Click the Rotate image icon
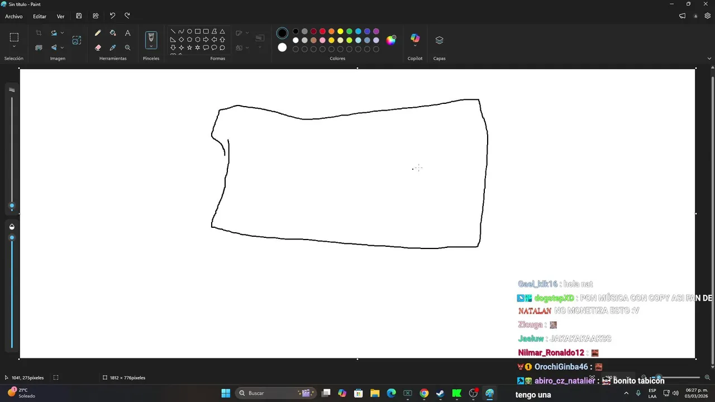 (54, 33)
